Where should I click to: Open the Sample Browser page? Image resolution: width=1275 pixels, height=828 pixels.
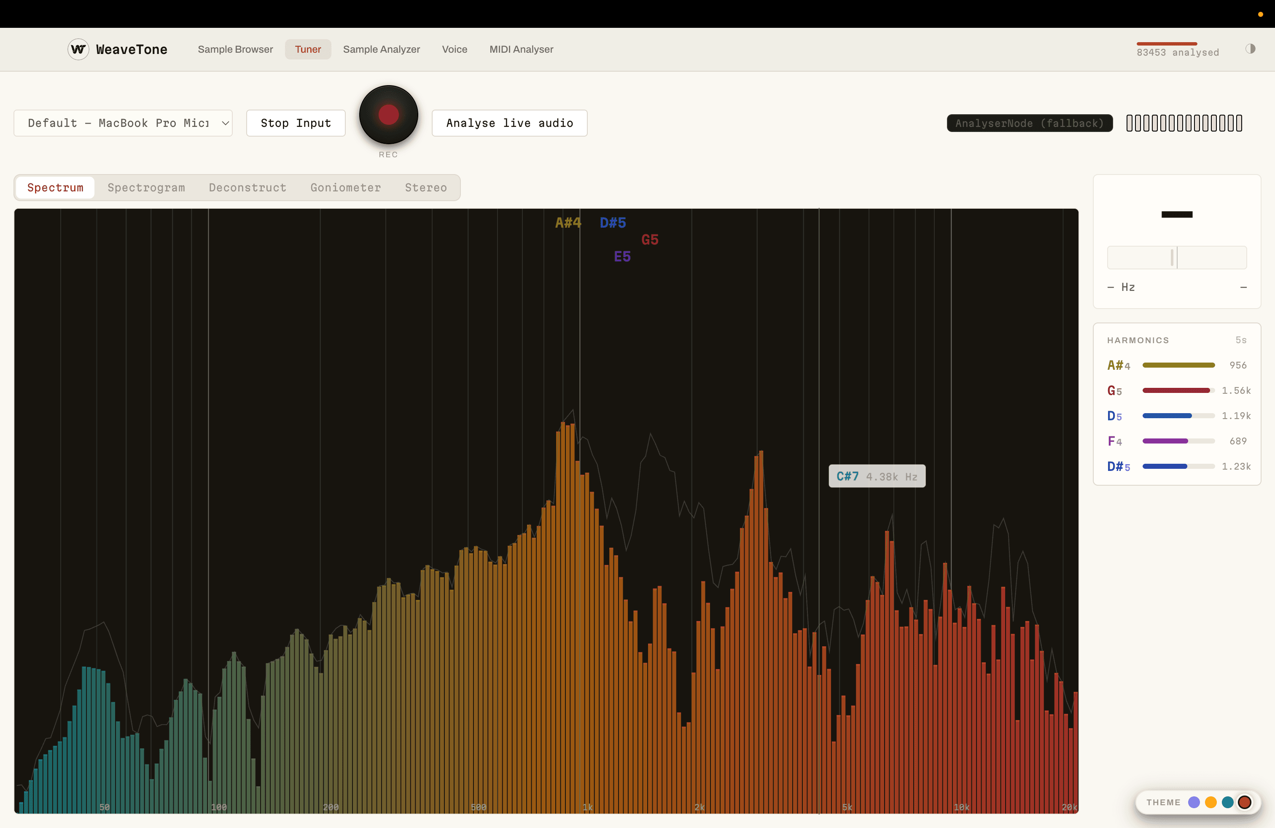click(x=235, y=49)
